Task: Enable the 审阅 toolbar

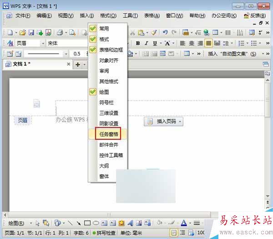Action: (x=108, y=71)
